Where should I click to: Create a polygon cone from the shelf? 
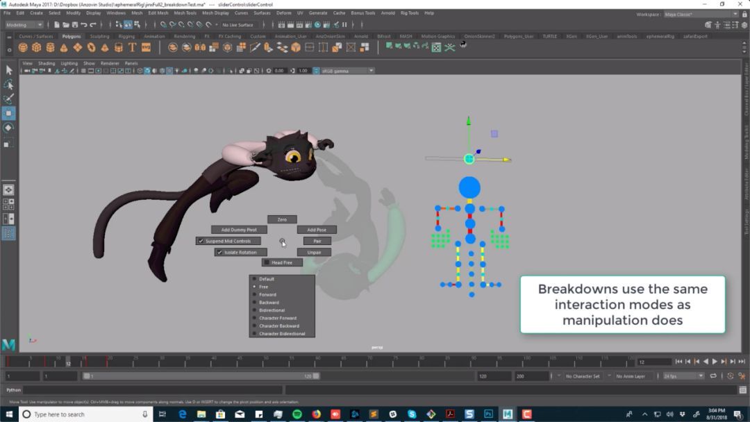(x=64, y=47)
